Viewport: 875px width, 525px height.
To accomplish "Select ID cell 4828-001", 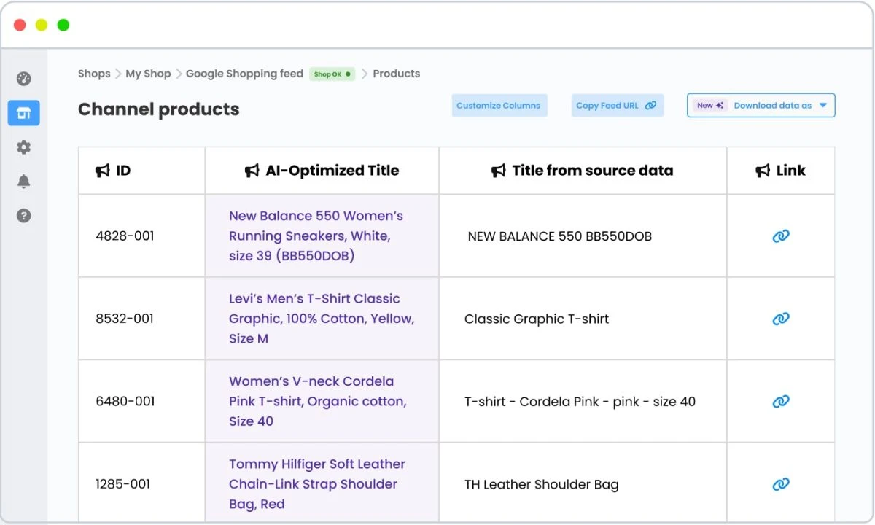I will (x=125, y=236).
